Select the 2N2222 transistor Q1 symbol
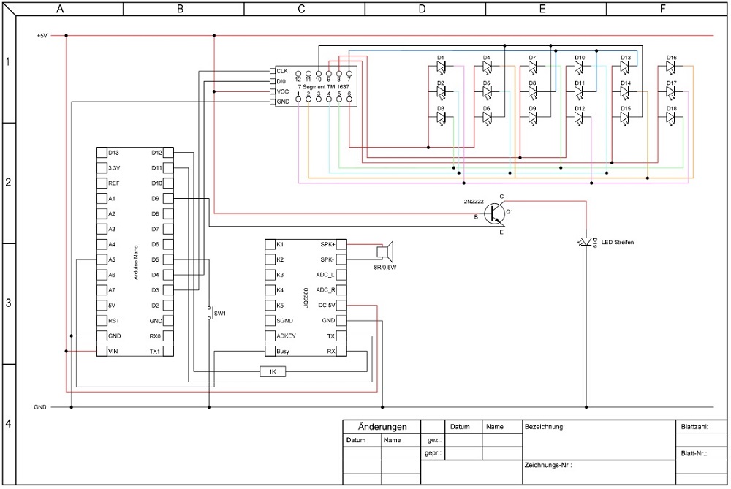The image size is (731, 489). click(496, 211)
